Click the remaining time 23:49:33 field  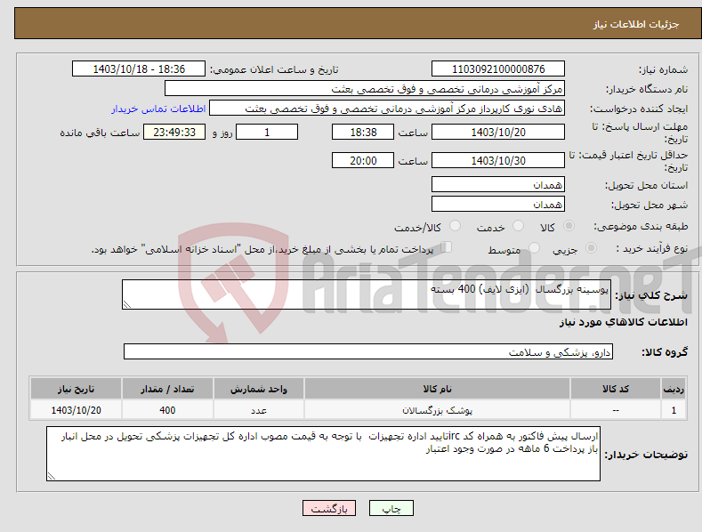(174, 132)
